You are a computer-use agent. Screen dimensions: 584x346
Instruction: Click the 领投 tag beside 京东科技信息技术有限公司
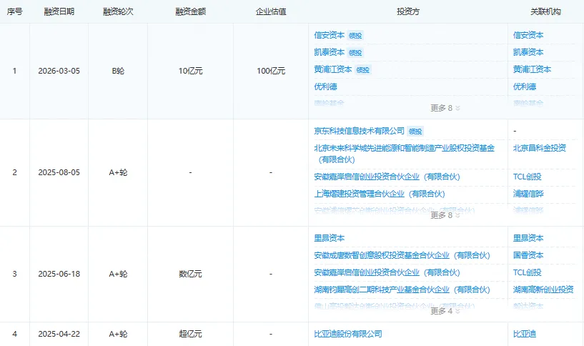(x=415, y=132)
